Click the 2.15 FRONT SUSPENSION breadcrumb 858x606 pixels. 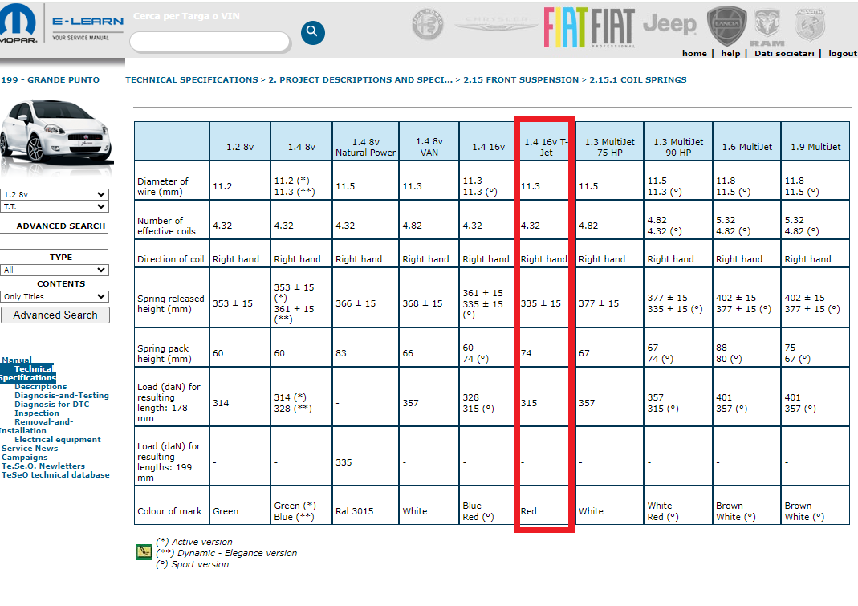click(x=521, y=79)
